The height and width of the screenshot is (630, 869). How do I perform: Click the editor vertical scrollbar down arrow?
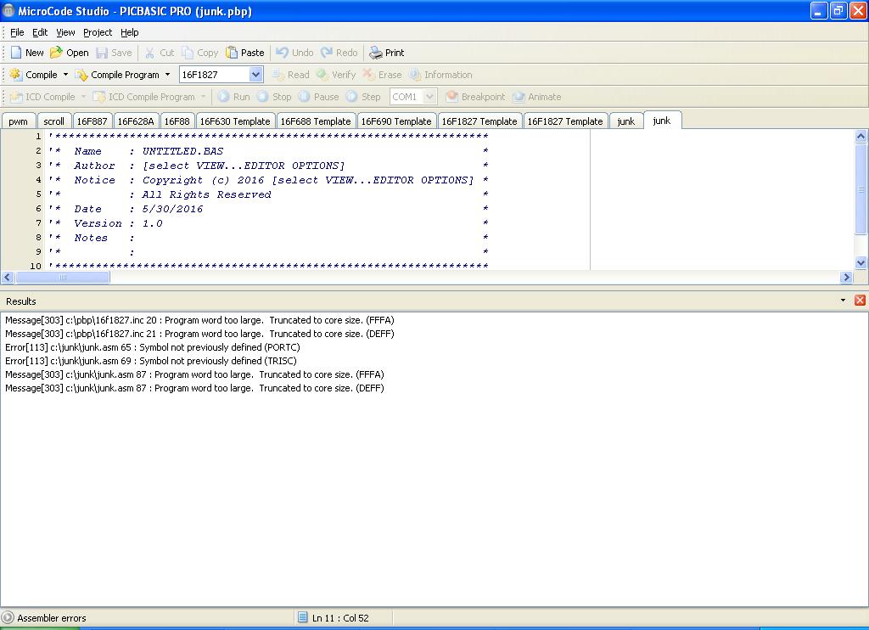coord(861,263)
